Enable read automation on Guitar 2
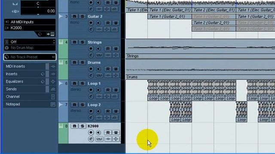The width and height of the screenshot is (275, 154). coord(108,23)
